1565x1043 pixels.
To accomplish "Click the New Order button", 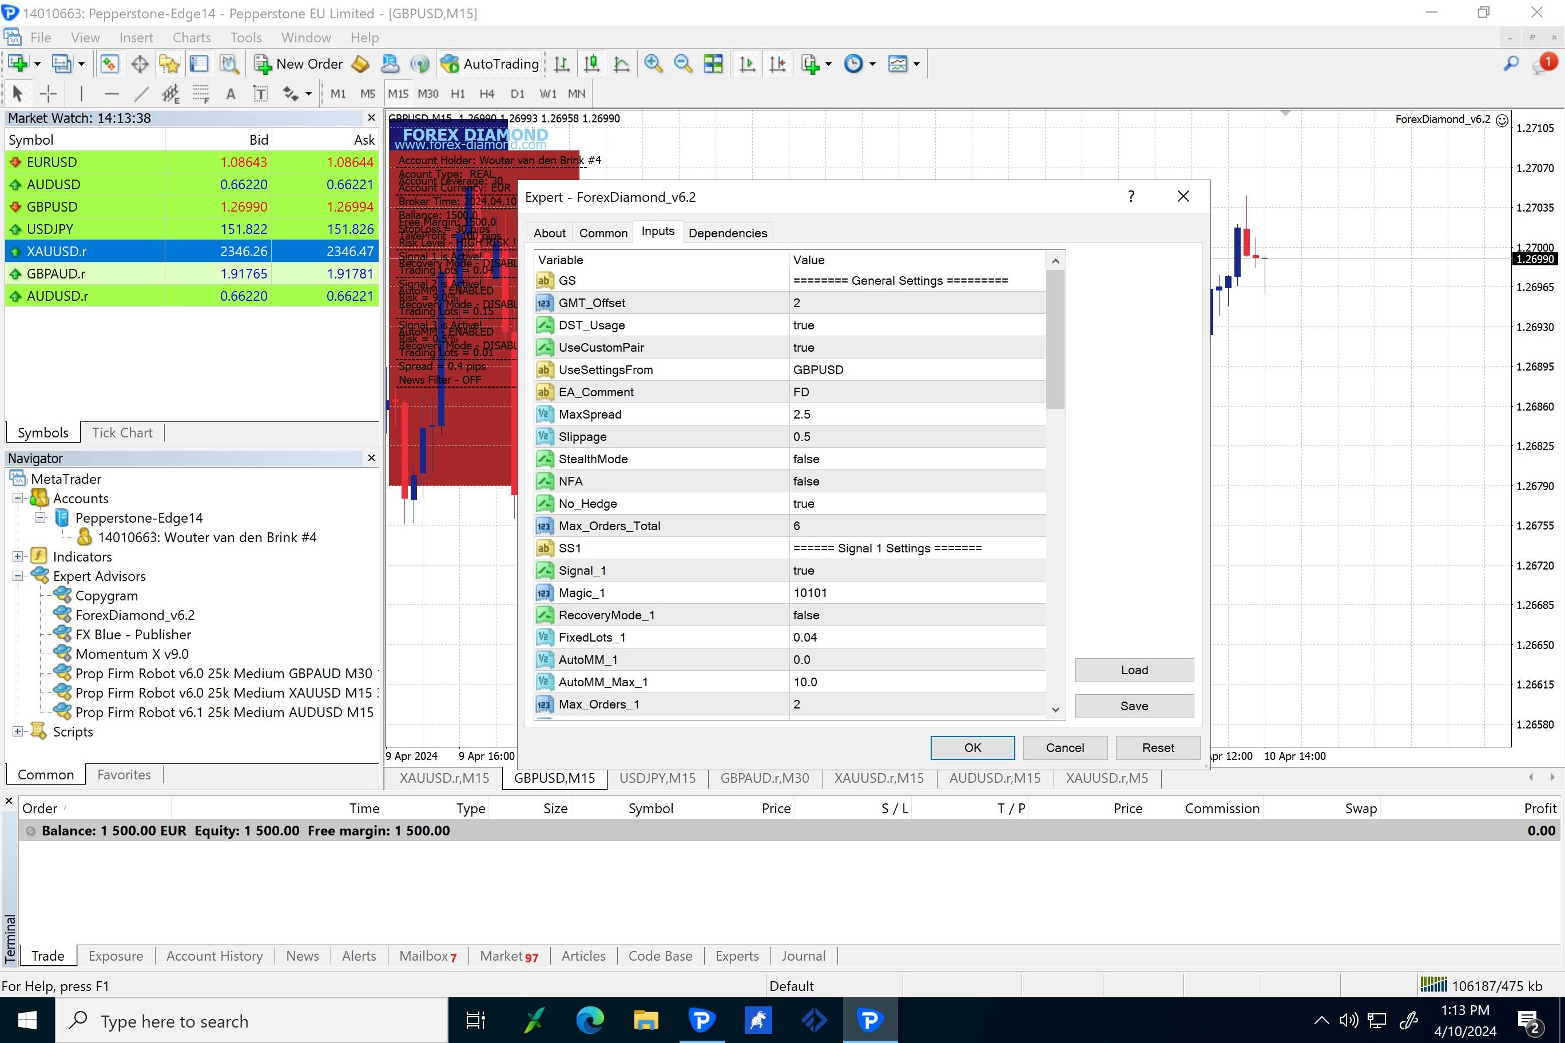I will 298,64.
